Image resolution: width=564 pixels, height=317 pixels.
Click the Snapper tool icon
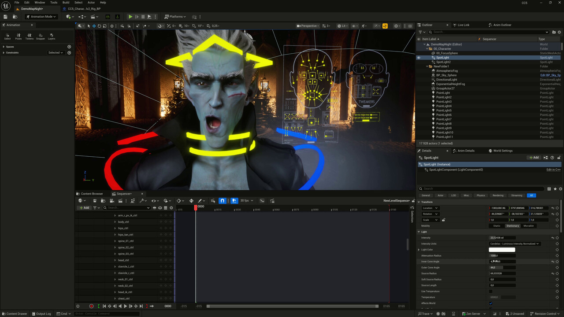(41, 36)
